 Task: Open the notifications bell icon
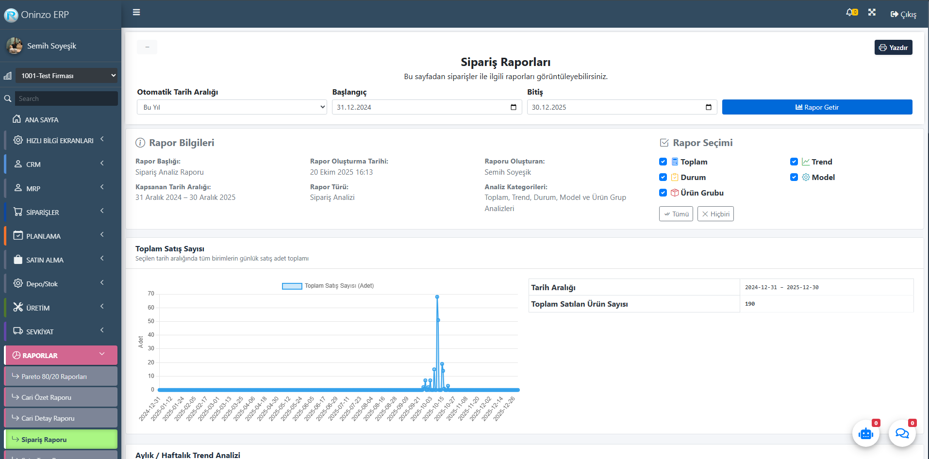point(850,13)
